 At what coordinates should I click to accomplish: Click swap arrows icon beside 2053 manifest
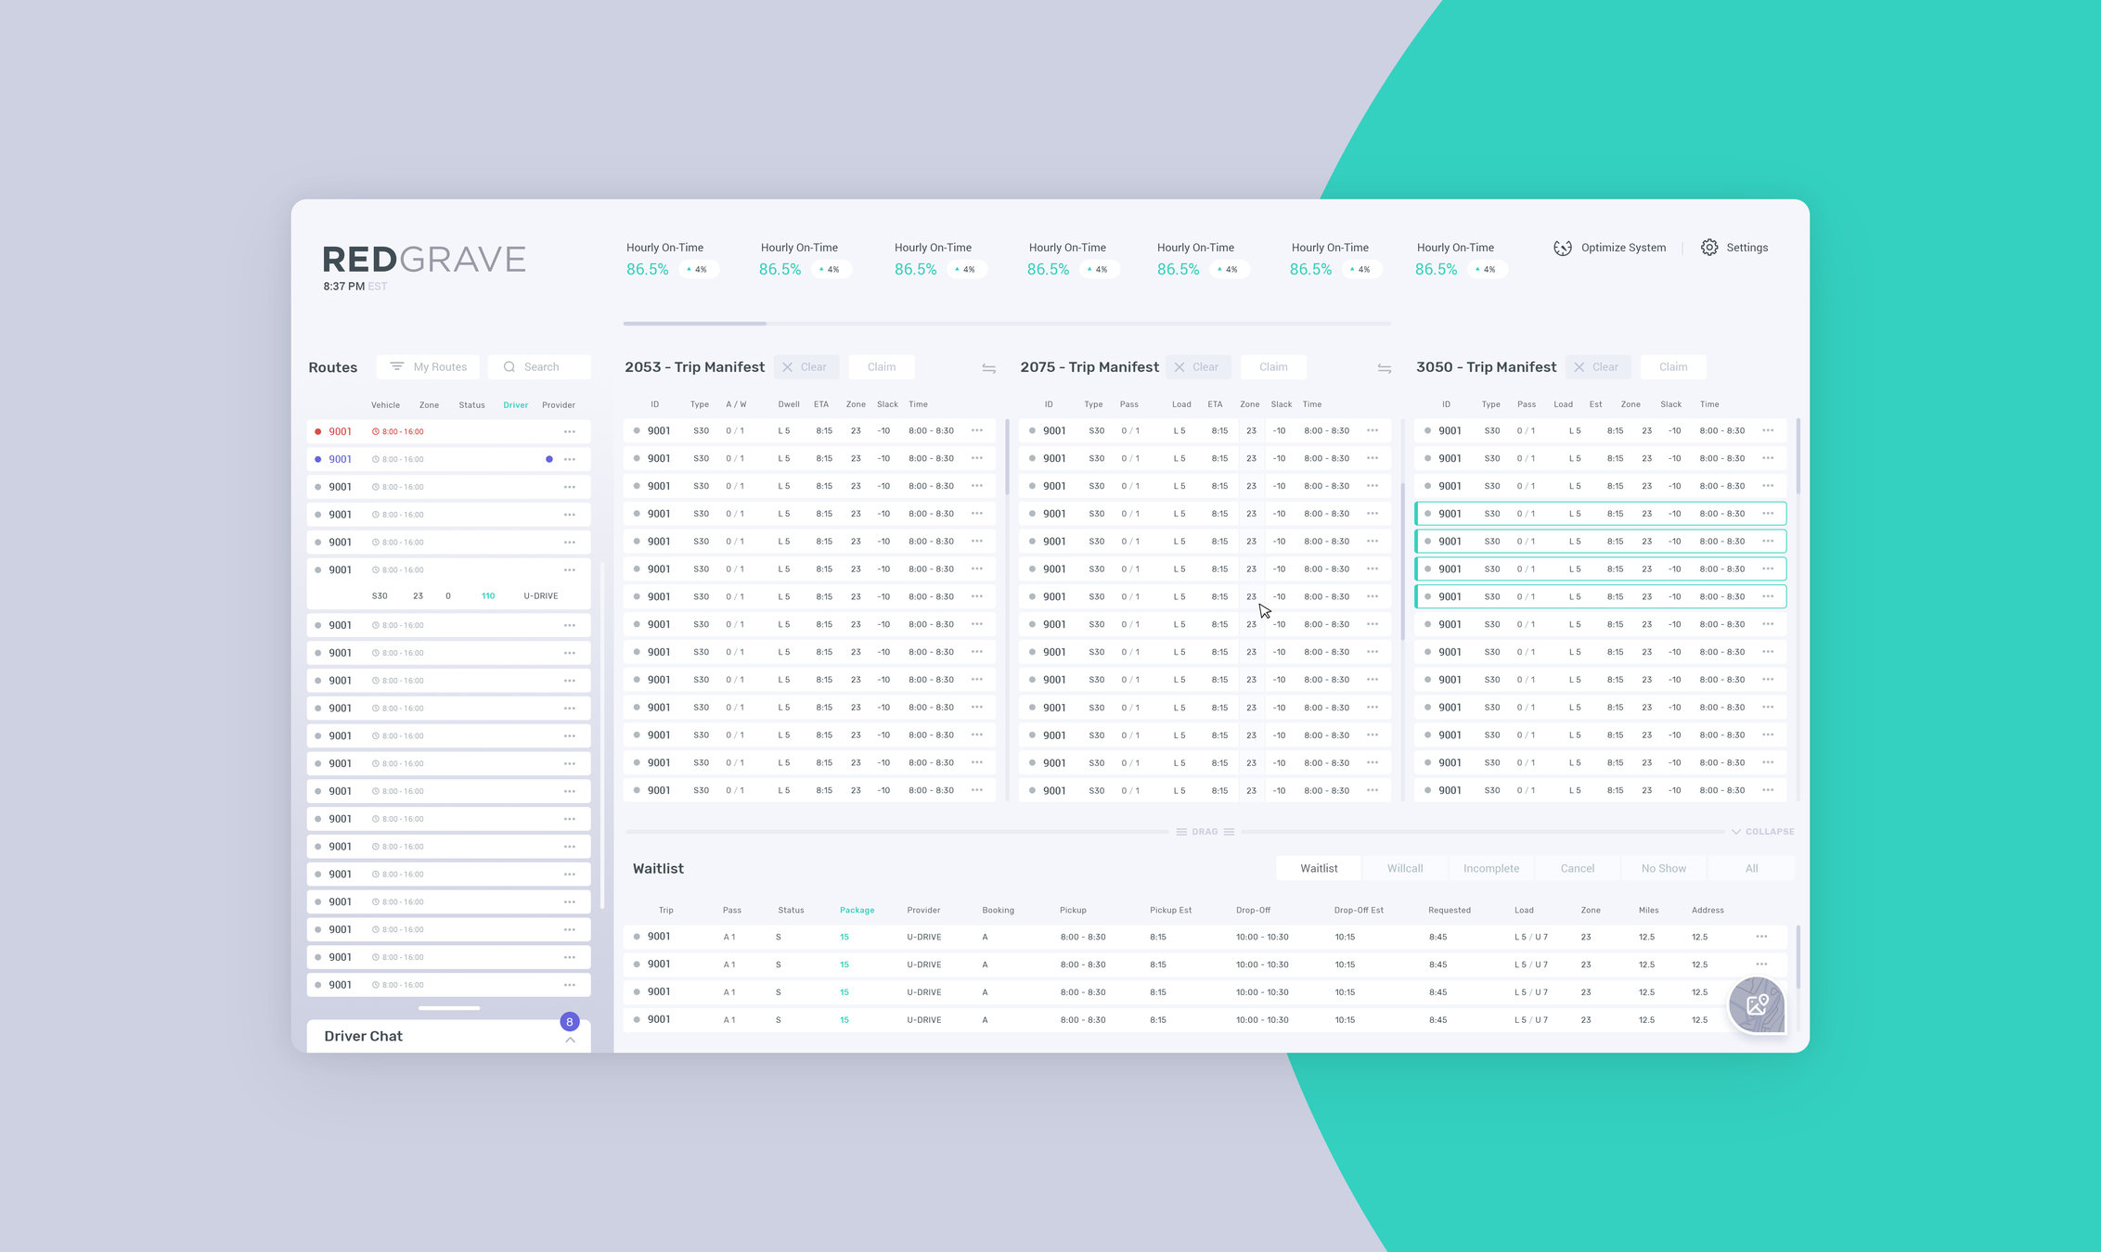point(988,368)
